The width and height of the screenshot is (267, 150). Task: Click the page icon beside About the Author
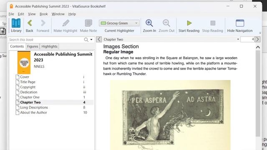(x=18, y=112)
